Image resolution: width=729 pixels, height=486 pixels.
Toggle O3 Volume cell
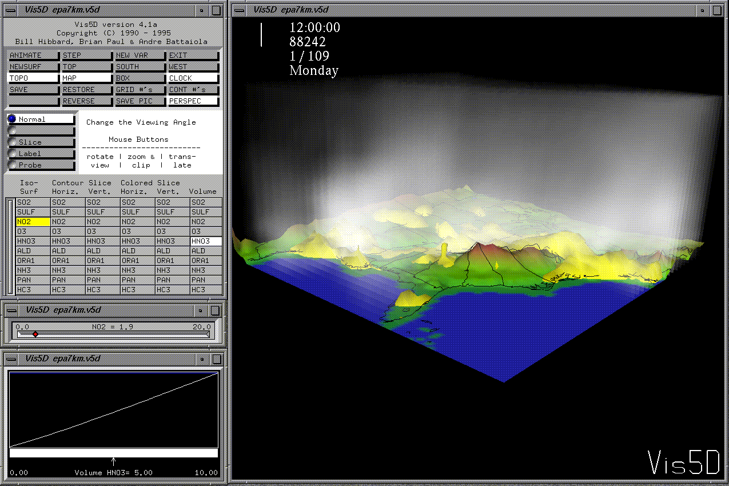pyautogui.click(x=206, y=232)
